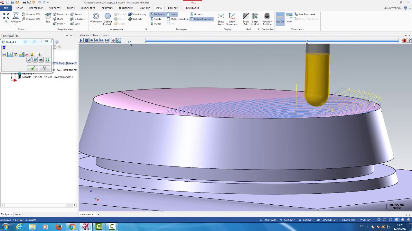
Task: Click the Rotate view icon
Action: [x=76, y=14]
